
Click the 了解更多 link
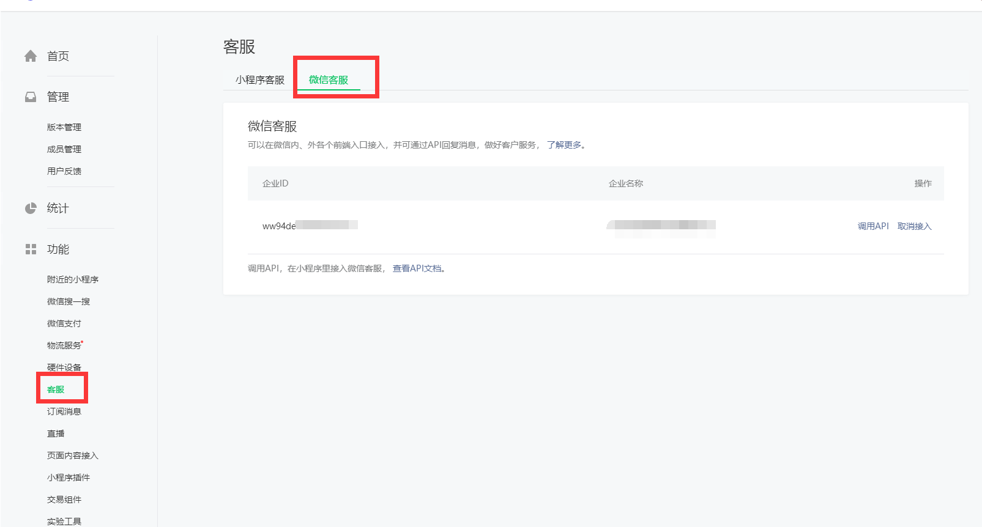point(564,145)
